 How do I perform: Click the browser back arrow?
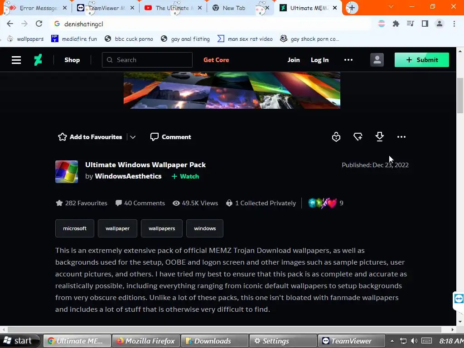coord(10,24)
